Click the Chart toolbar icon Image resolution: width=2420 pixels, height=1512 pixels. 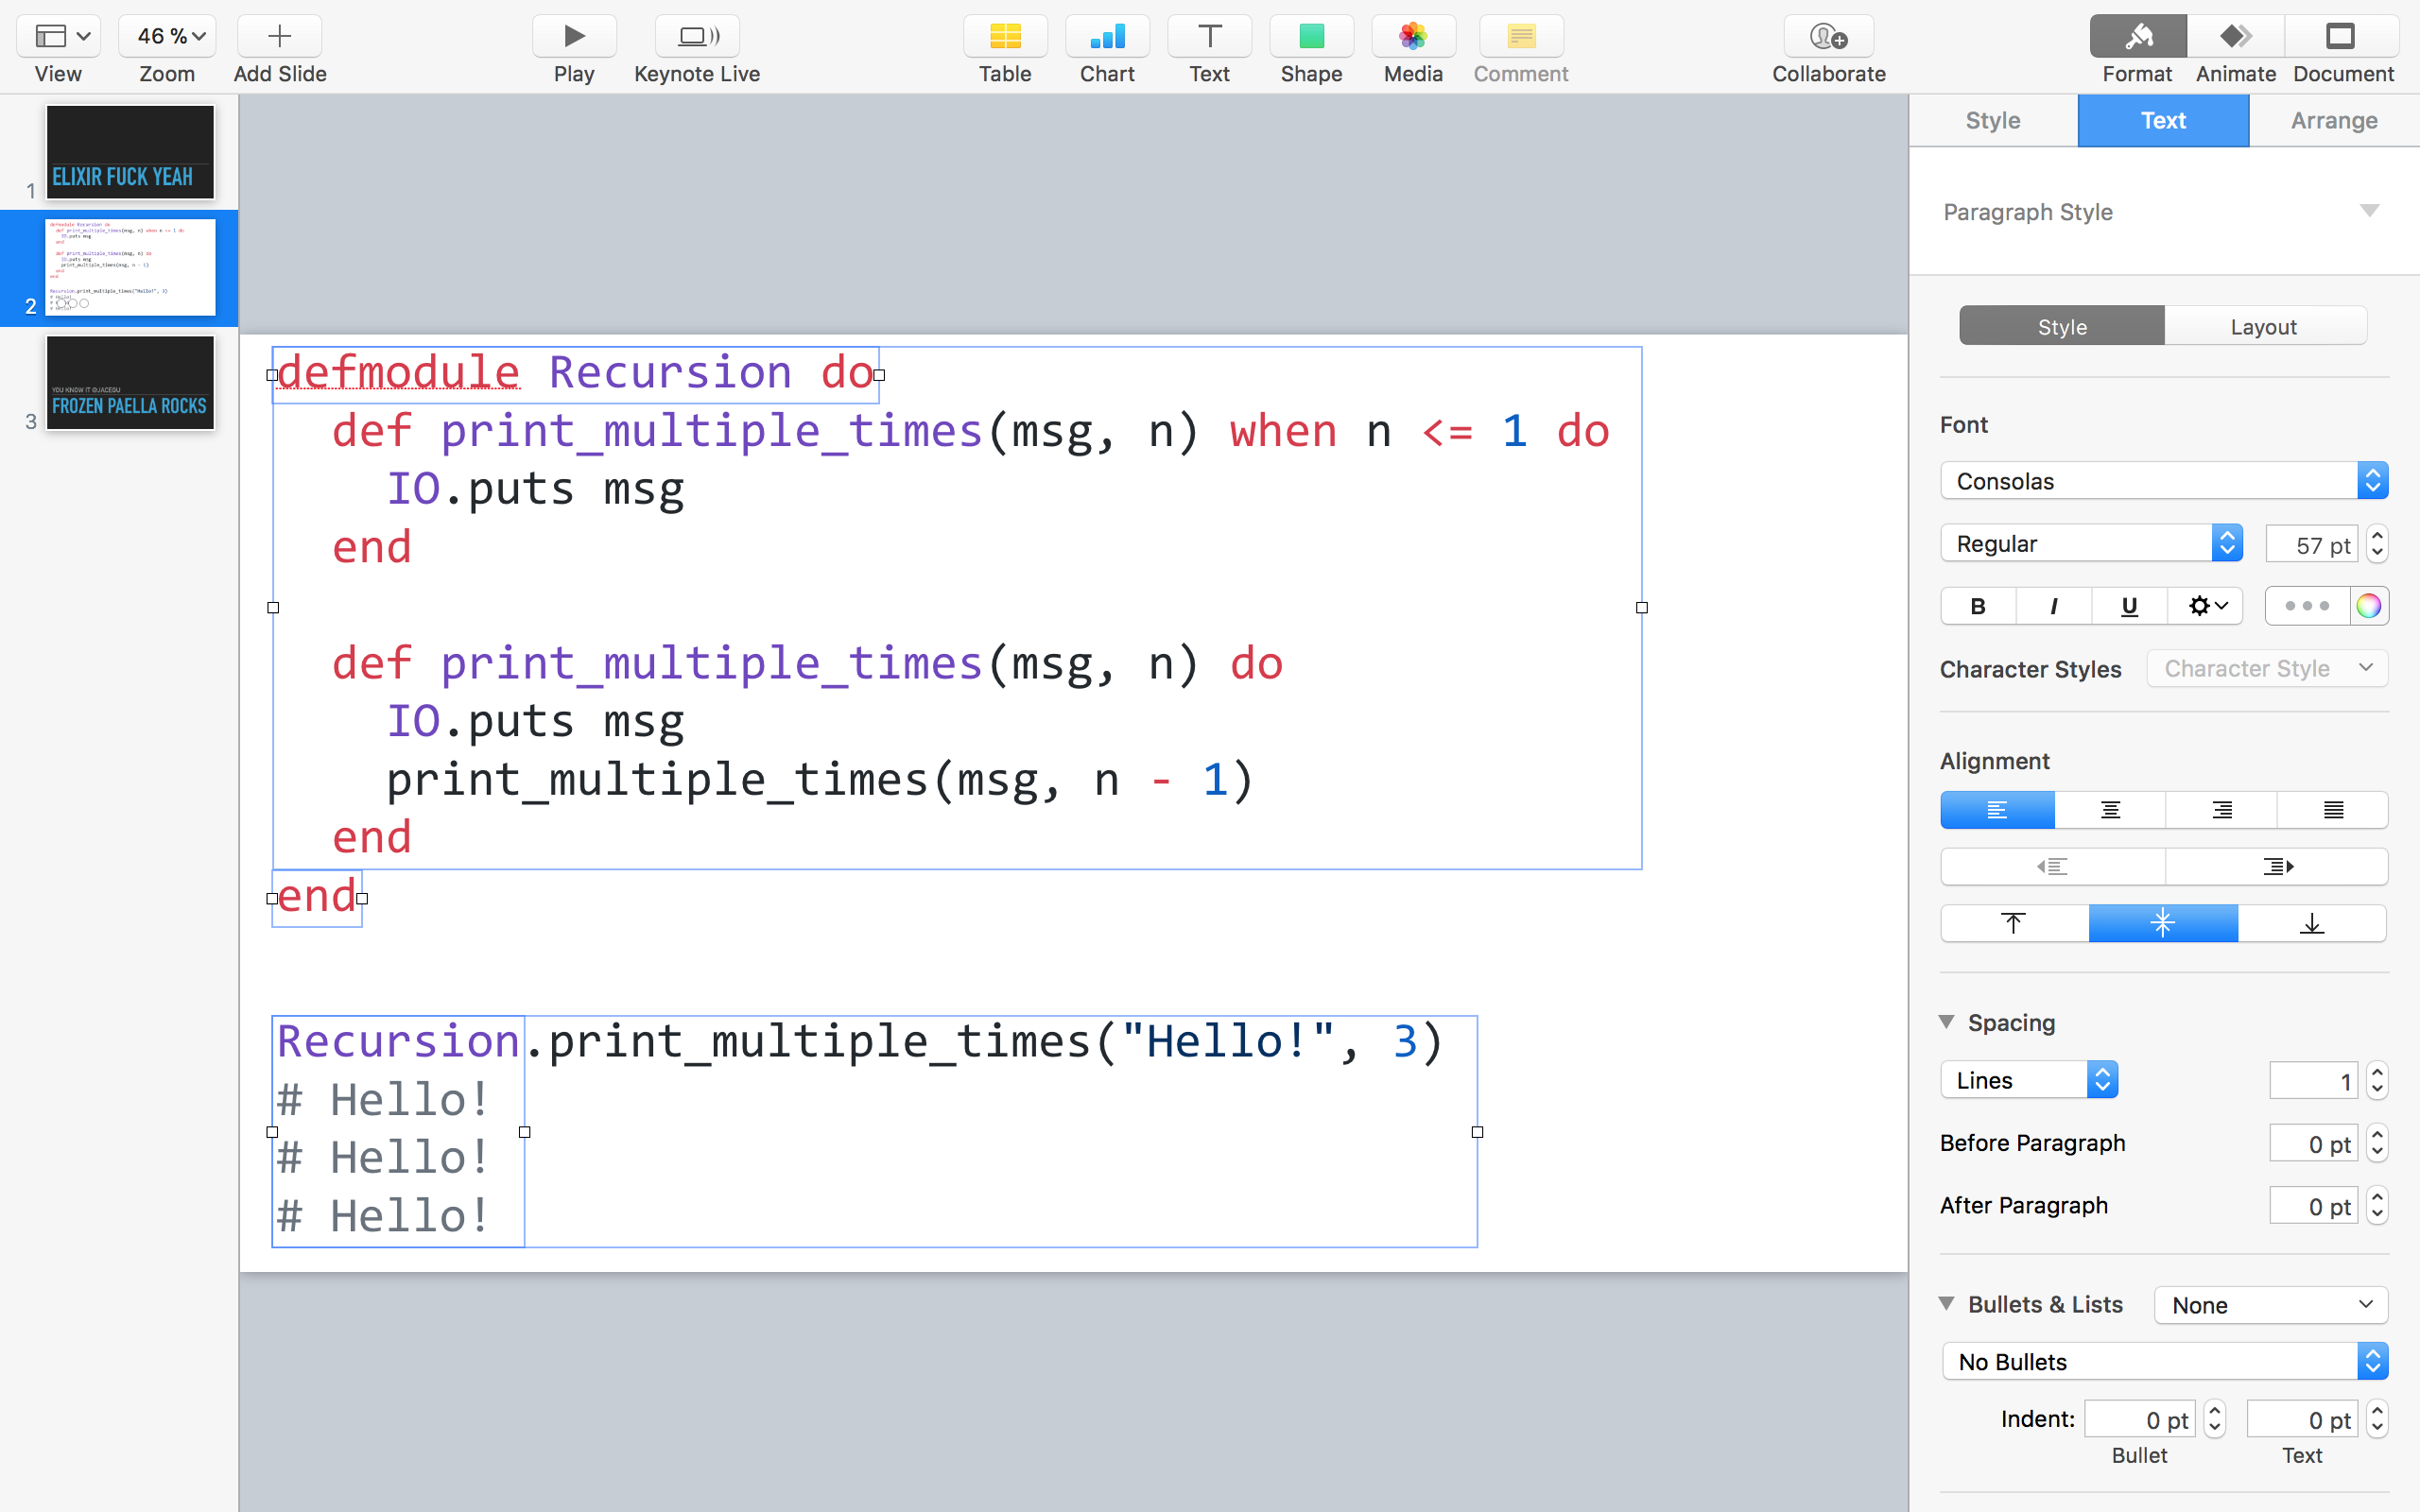click(x=1107, y=37)
